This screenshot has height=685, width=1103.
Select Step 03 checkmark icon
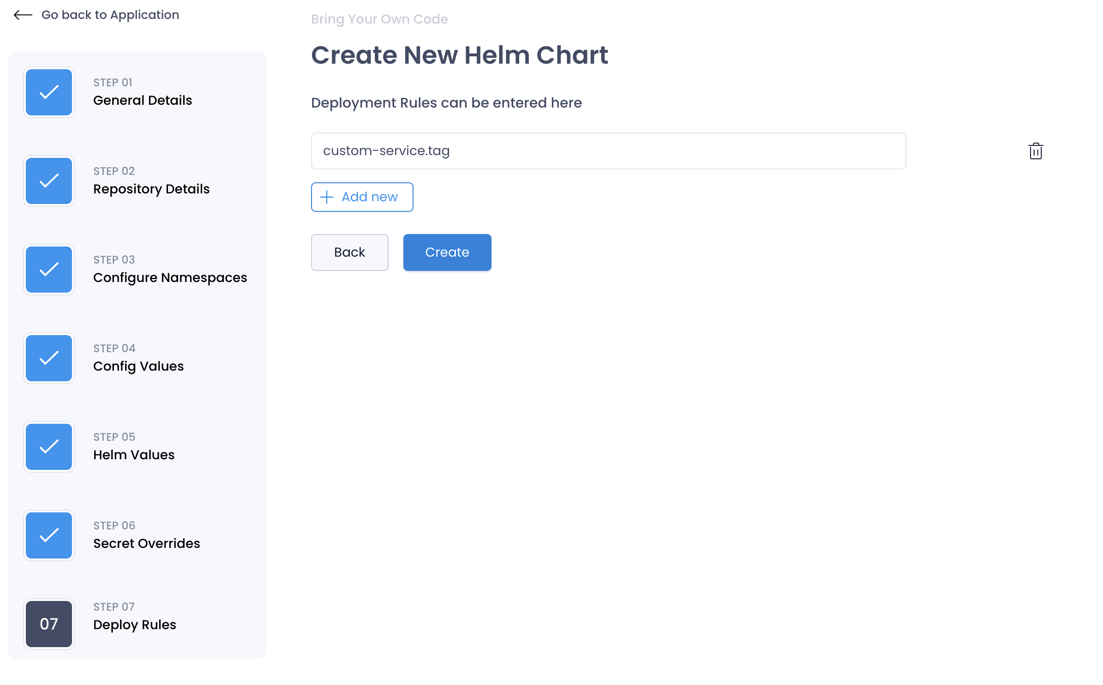(x=49, y=270)
